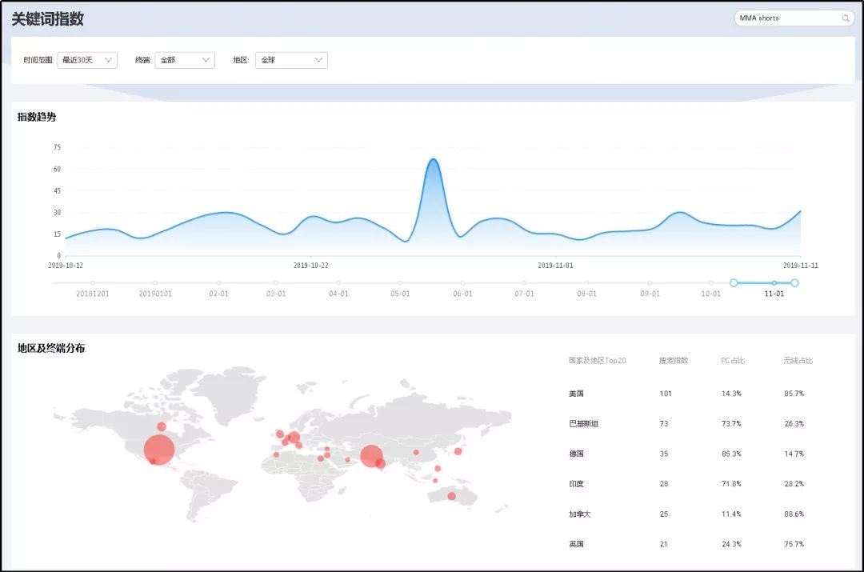Click the bubble over Canada
Image resolution: width=864 pixels, height=572 pixels.
162,426
